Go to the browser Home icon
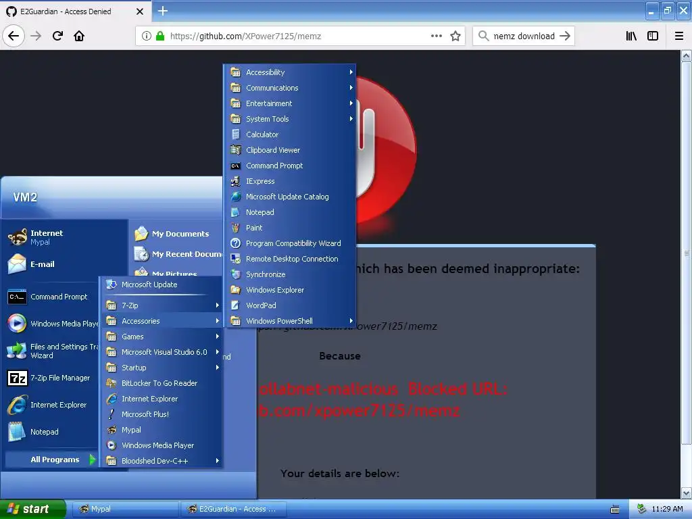Viewport: 692px width, 519px height. click(79, 36)
